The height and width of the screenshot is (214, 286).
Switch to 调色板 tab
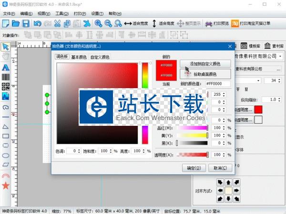62,57
